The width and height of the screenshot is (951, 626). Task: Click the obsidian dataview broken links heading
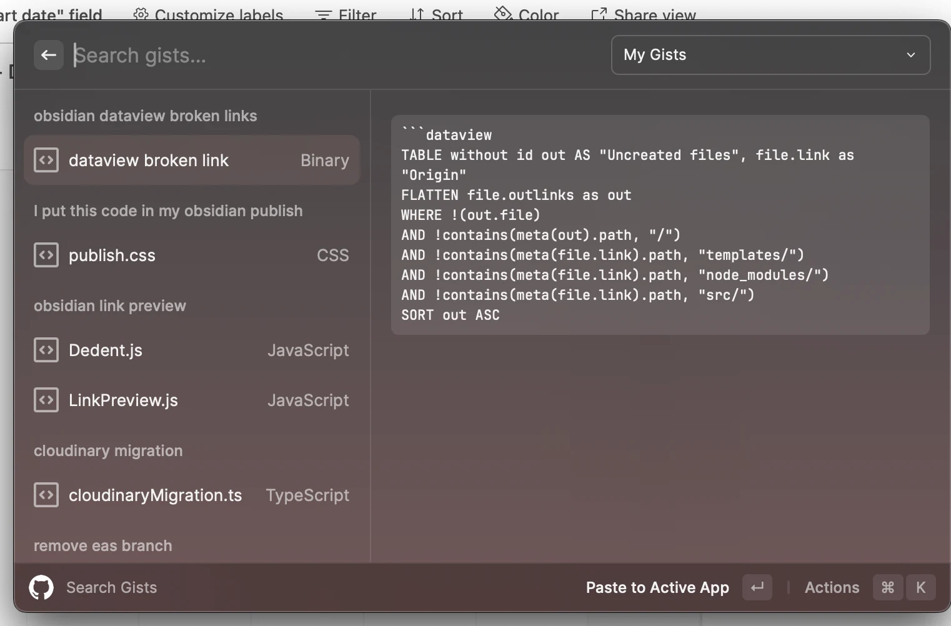(x=146, y=116)
